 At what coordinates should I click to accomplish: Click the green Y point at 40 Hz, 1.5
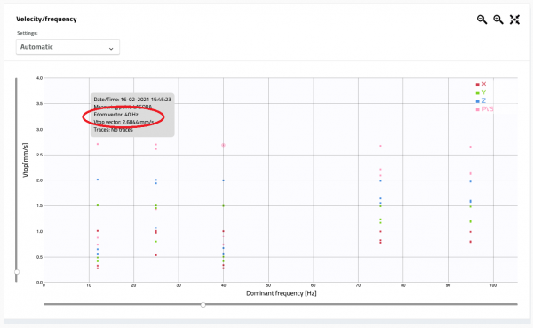coord(223,206)
